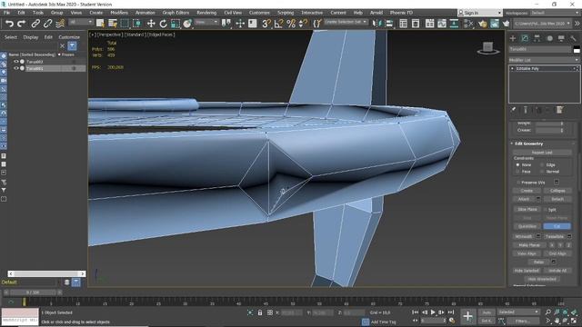
Task: Click the QuickSlice button
Action: (527, 226)
